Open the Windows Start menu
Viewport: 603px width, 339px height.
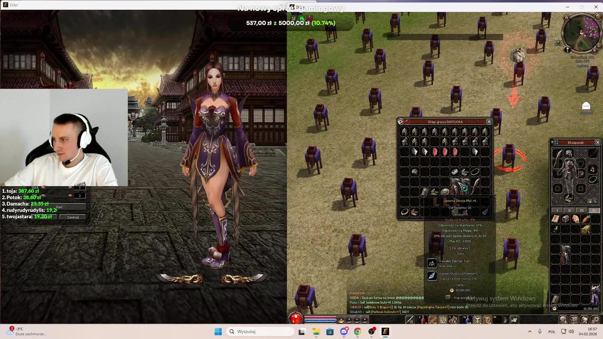(x=218, y=331)
